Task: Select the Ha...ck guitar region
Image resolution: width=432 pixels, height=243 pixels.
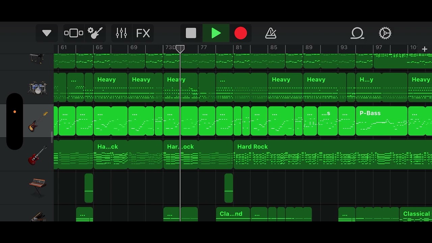Action: tap(111, 155)
